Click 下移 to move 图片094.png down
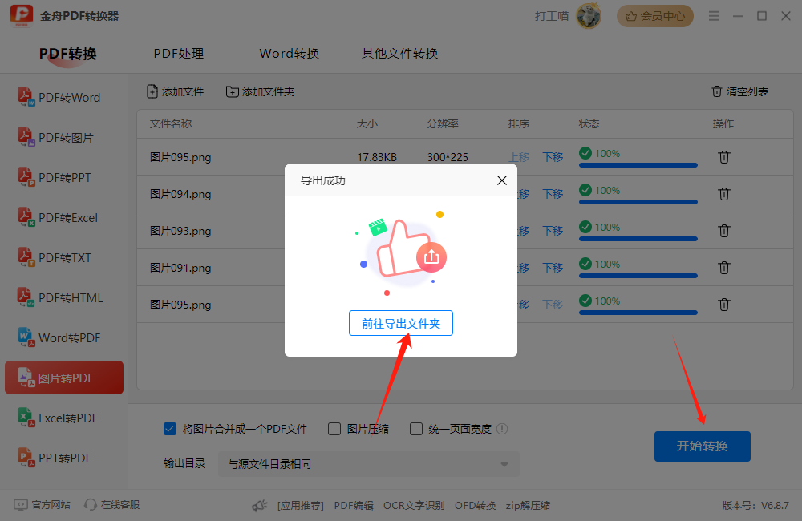 [553, 194]
